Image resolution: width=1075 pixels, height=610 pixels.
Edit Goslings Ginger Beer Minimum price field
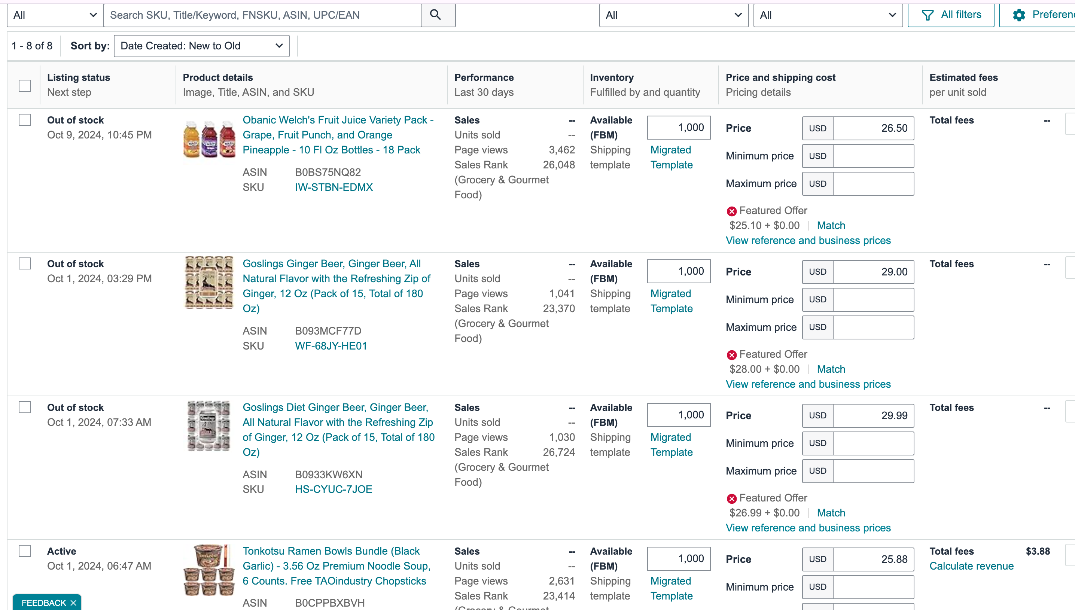click(x=873, y=299)
